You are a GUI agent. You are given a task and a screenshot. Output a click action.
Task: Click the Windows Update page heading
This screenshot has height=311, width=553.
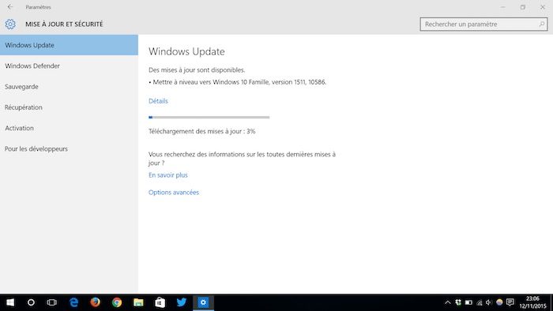[186, 51]
